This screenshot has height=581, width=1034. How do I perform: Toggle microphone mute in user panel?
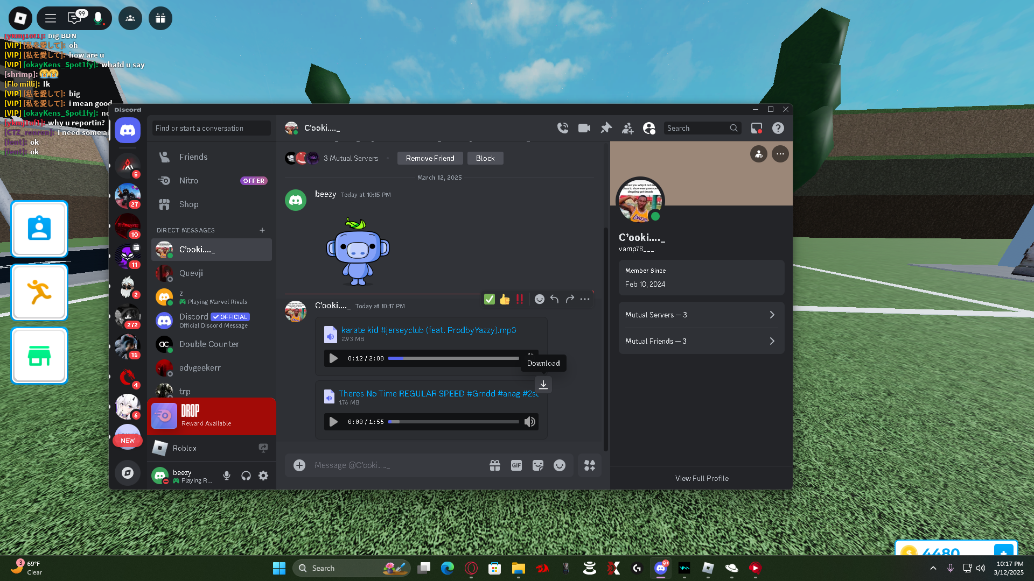(x=227, y=476)
